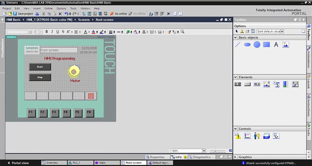312x166 pixels.
Task: Click the Print icon in main toolbar
Action: coord(37,14)
